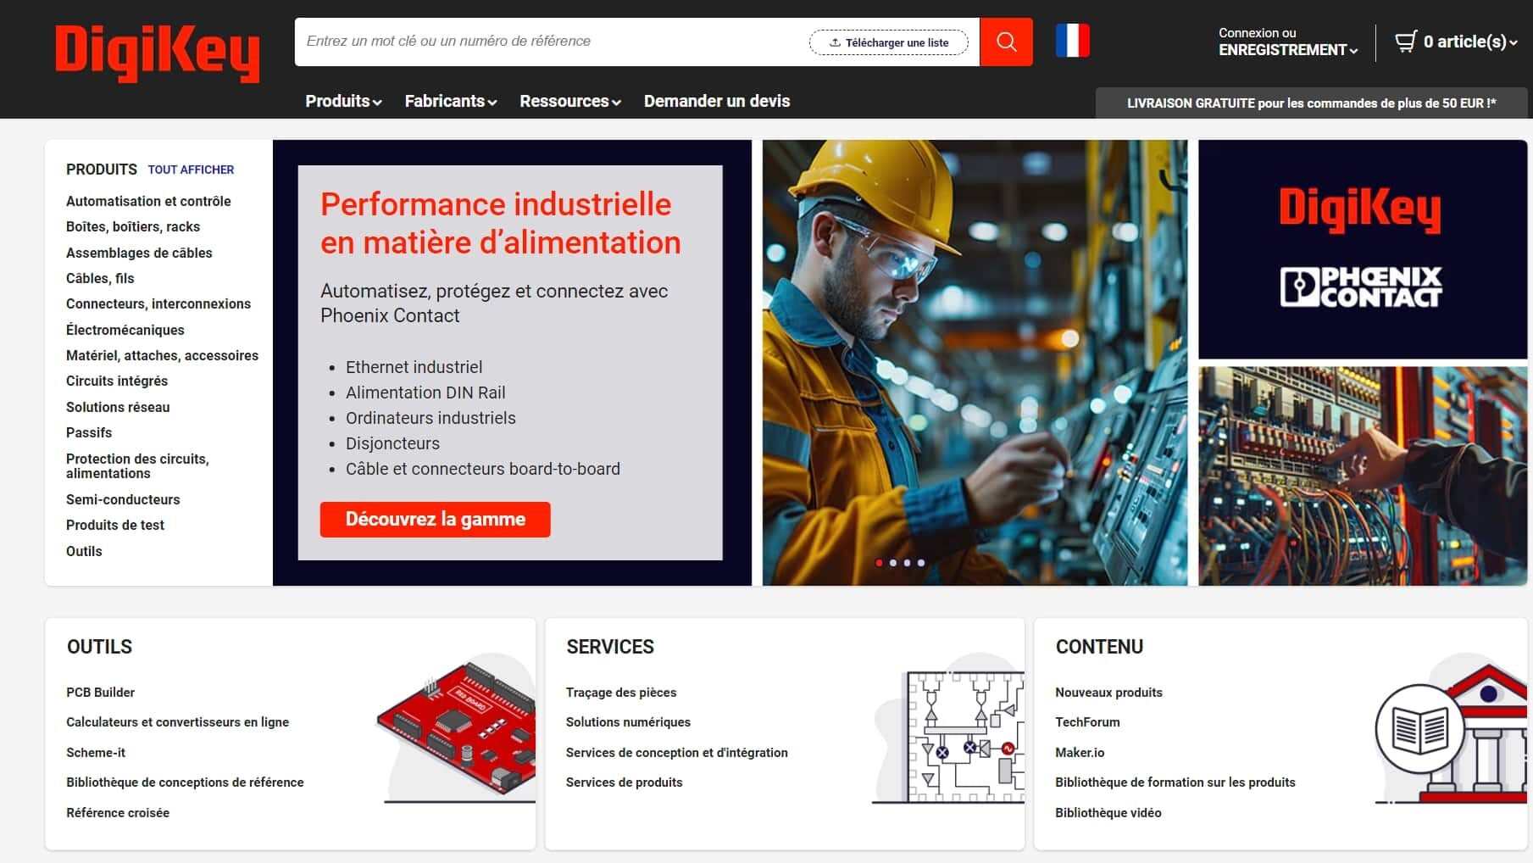The width and height of the screenshot is (1533, 863).
Task: Click Performance industrielle headline text
Action: [500, 223]
